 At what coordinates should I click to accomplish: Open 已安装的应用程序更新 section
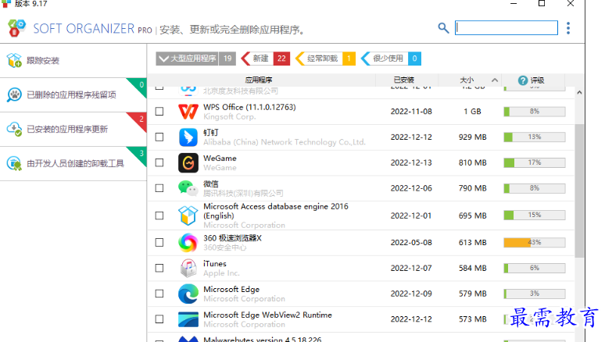coord(73,129)
